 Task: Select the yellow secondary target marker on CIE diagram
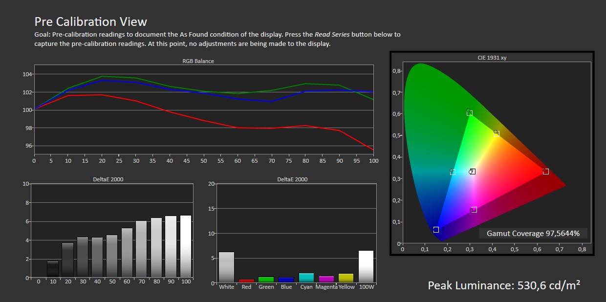click(x=497, y=133)
